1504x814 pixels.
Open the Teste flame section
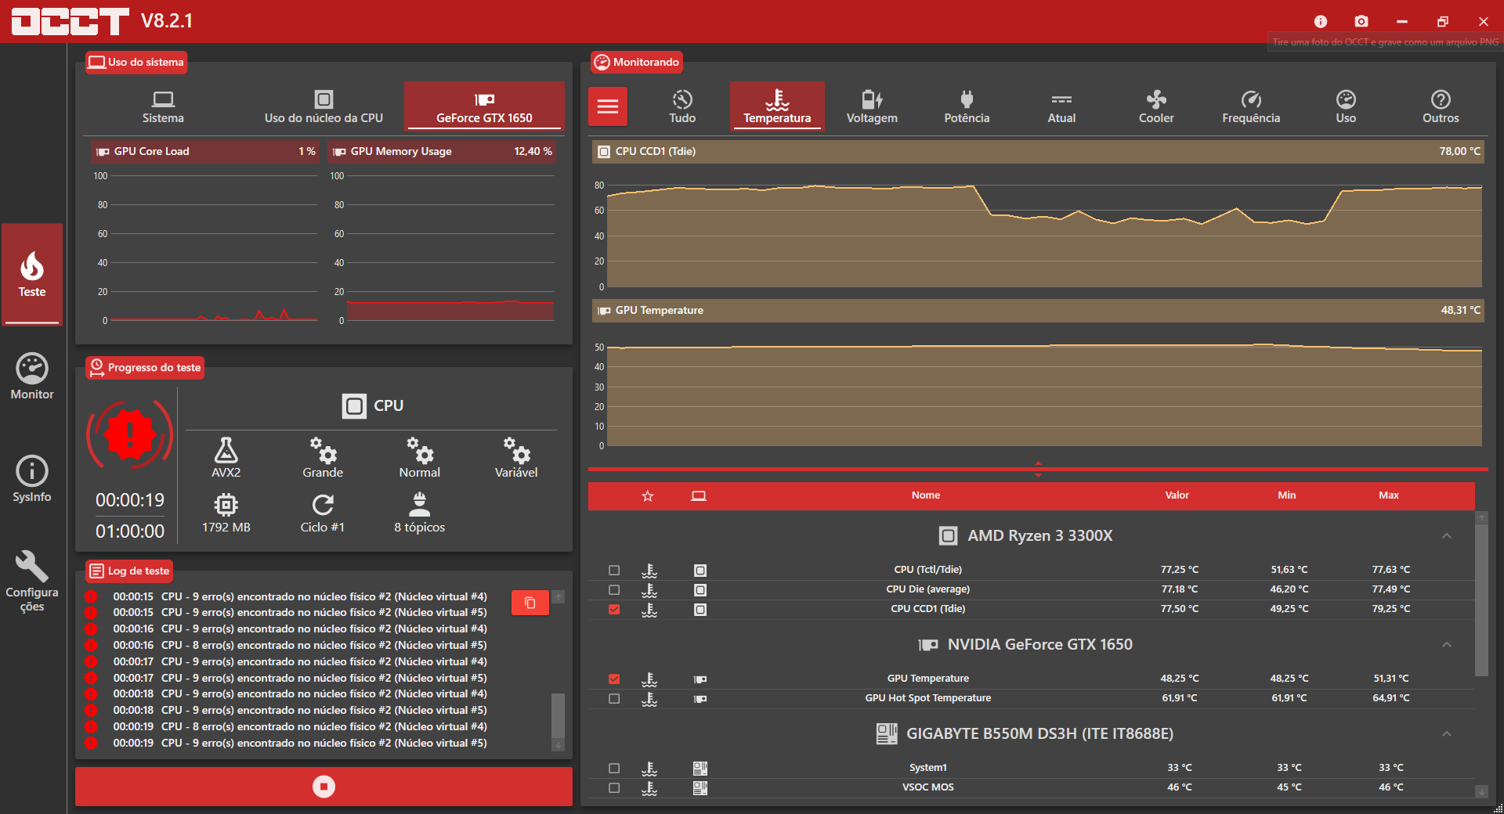(32, 274)
